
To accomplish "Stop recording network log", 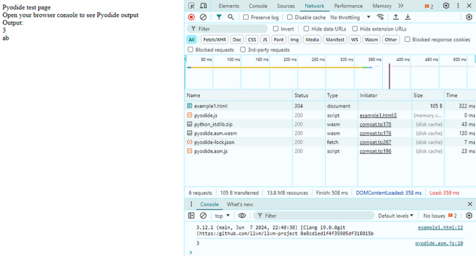I will pyautogui.click(x=192, y=17).
